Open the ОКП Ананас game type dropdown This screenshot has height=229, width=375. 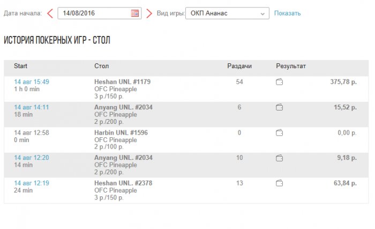pyautogui.click(x=227, y=13)
